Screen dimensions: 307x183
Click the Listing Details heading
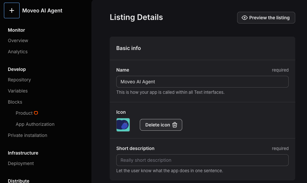[x=136, y=17]
